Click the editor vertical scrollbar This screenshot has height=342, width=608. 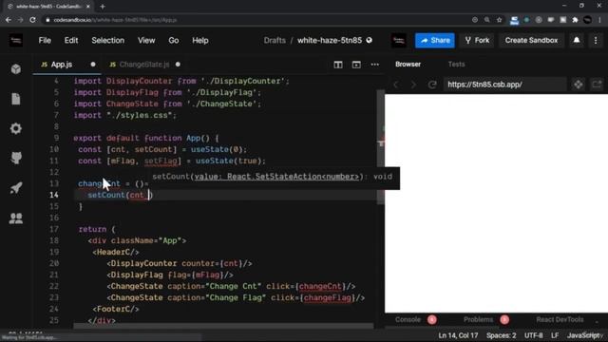pos(380,147)
